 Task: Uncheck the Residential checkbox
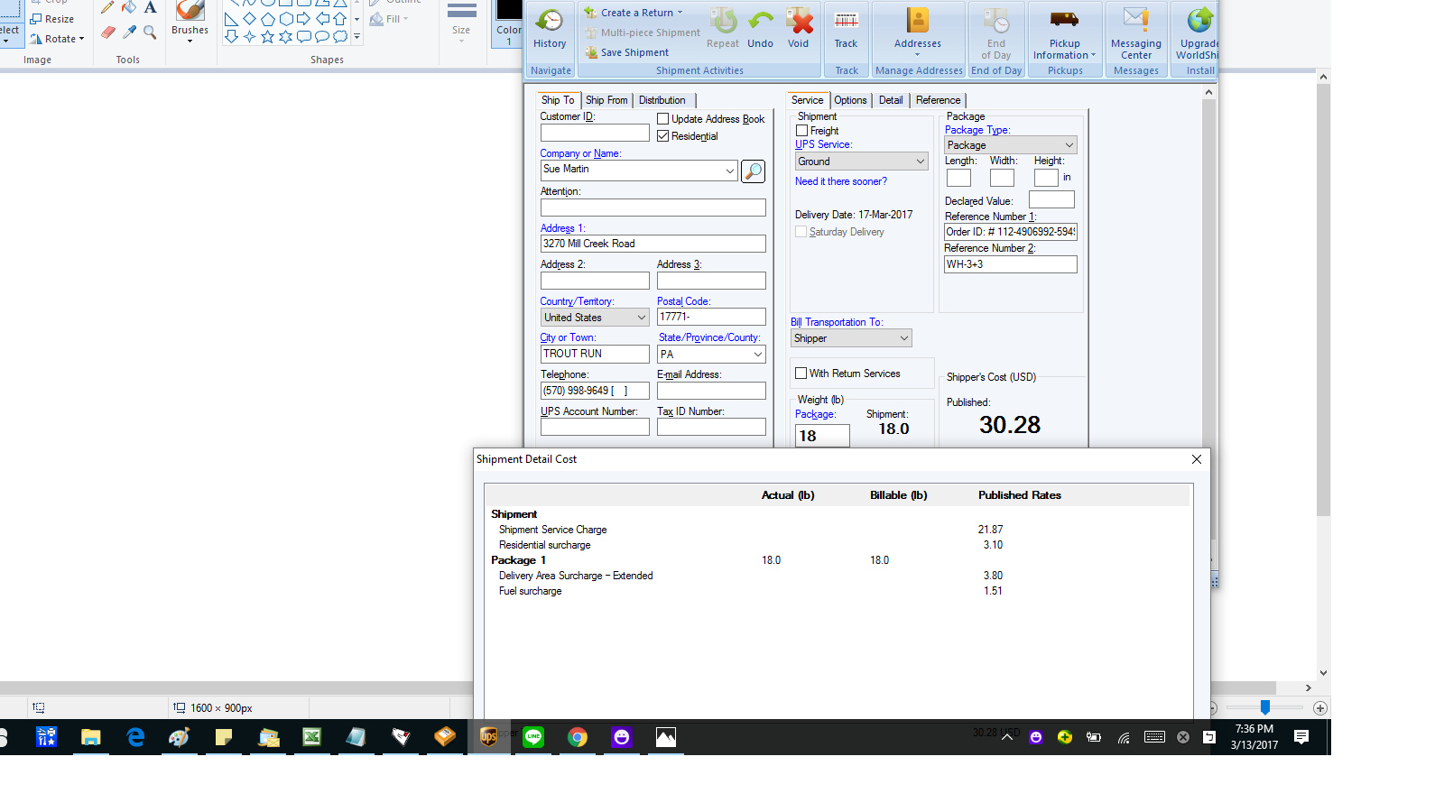click(x=662, y=136)
